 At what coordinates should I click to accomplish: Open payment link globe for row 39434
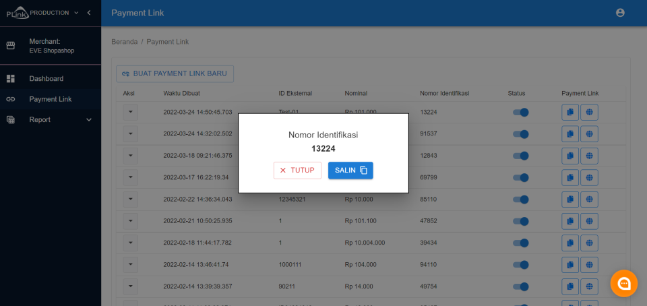(x=589, y=243)
